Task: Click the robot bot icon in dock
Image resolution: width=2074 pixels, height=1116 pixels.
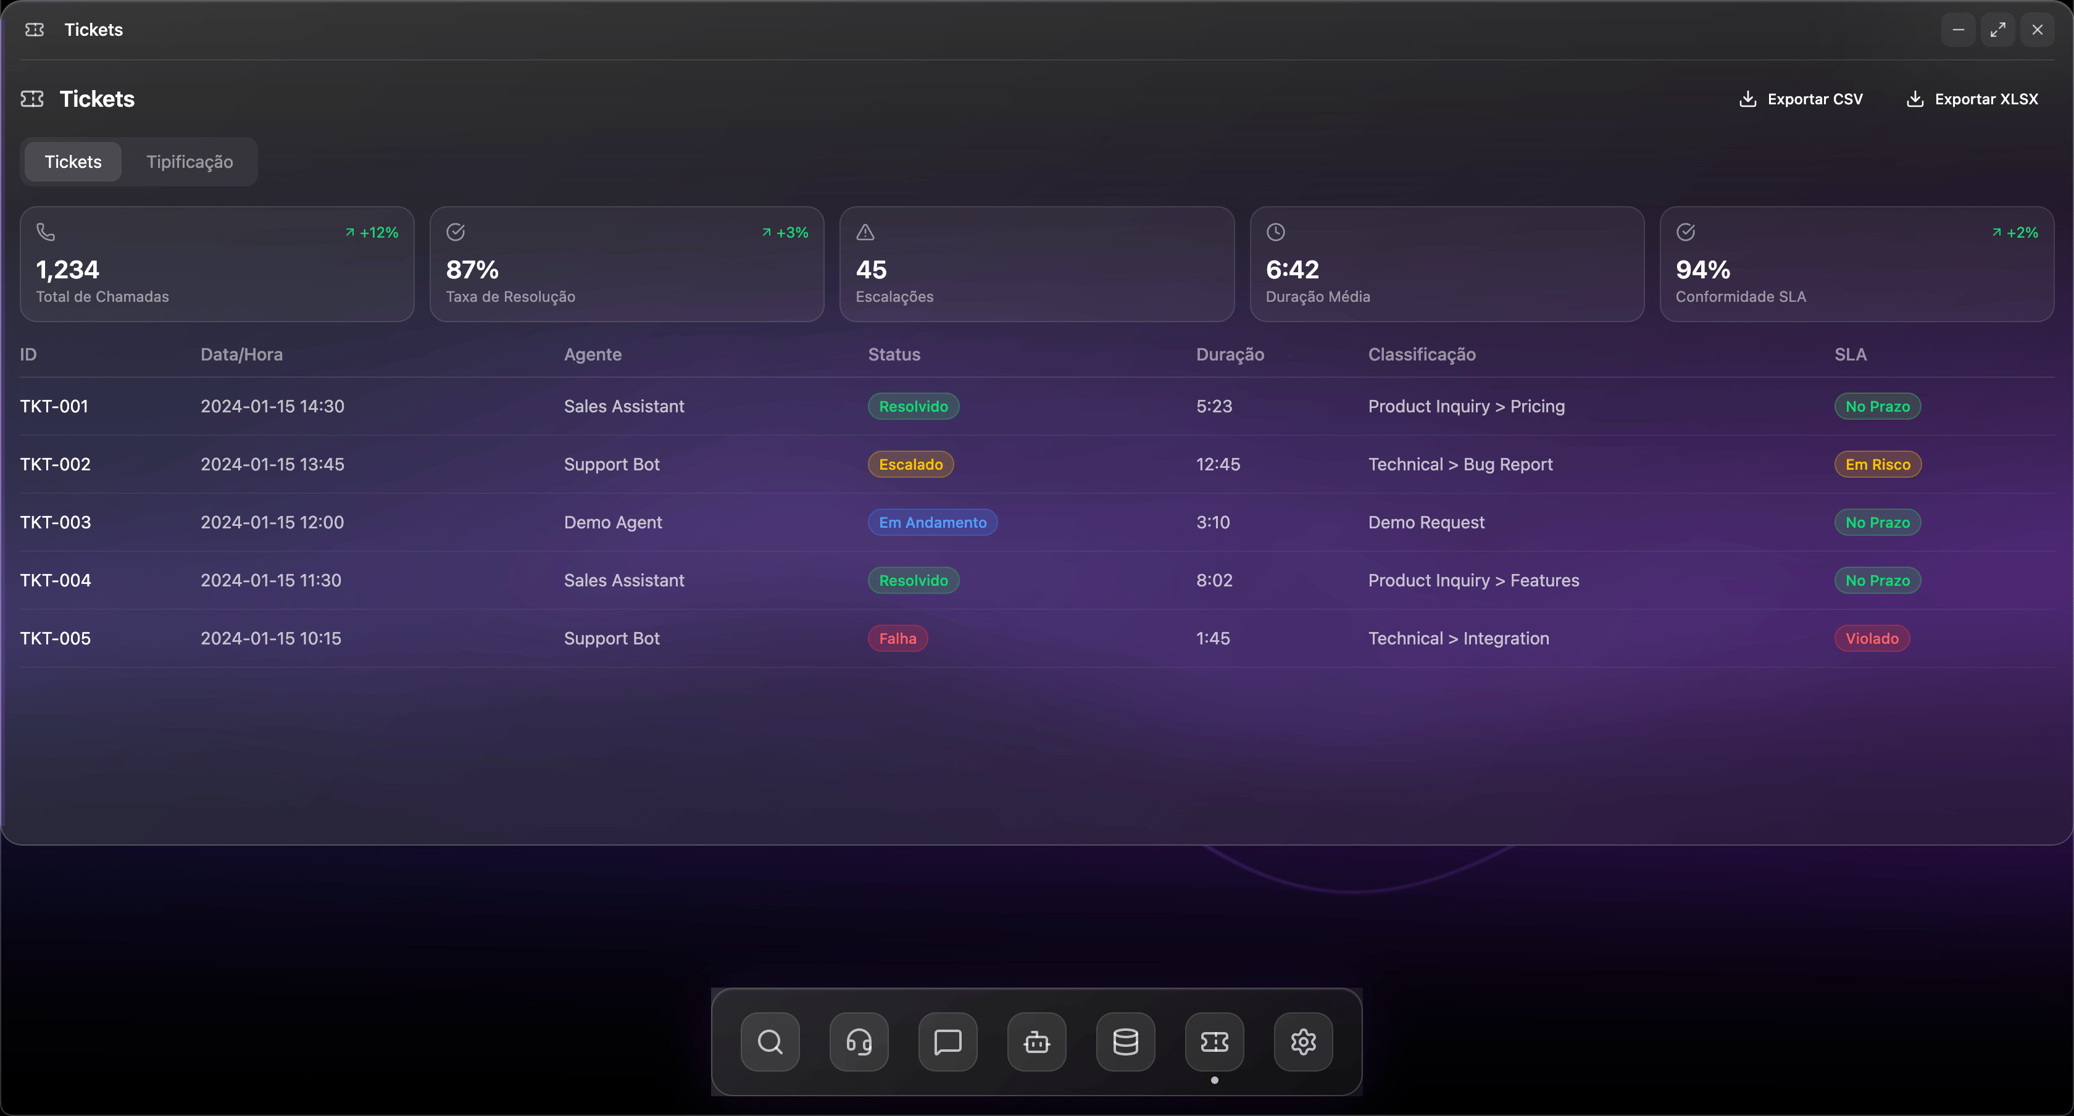Action: (x=1036, y=1042)
